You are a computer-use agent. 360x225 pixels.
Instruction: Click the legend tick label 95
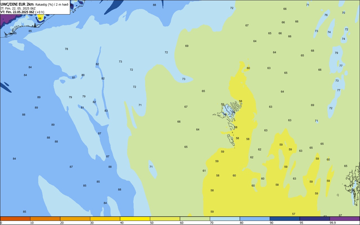(x=301, y=223)
